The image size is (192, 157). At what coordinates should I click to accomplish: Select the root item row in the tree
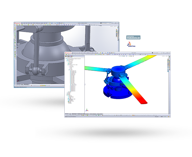pos(73,59)
